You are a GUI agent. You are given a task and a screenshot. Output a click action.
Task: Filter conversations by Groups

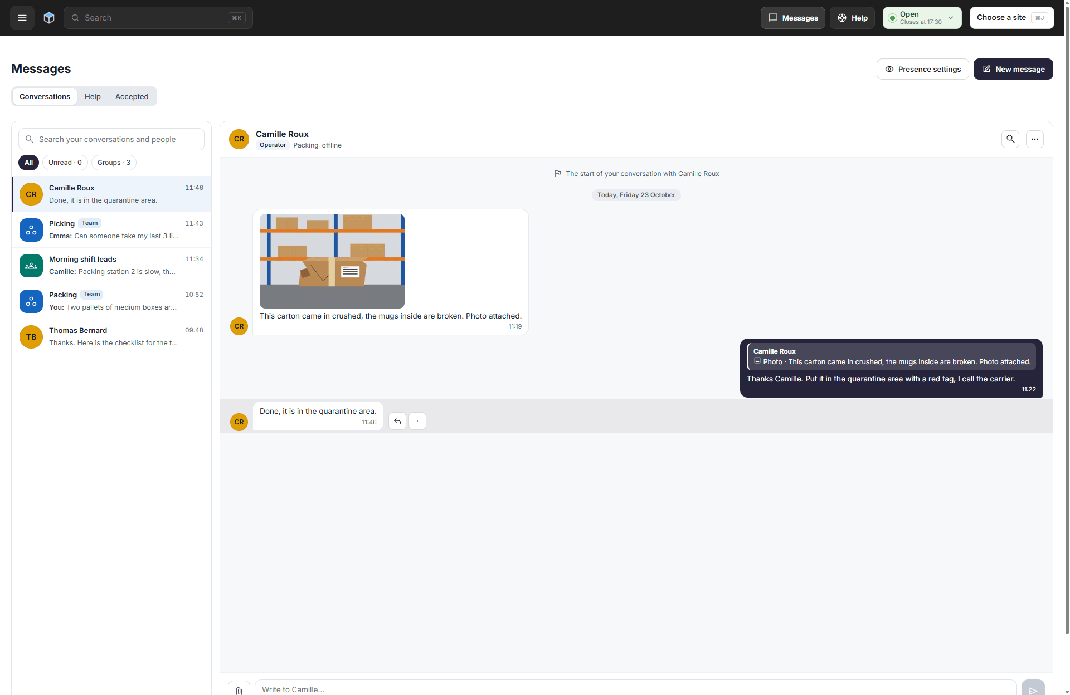[114, 163]
